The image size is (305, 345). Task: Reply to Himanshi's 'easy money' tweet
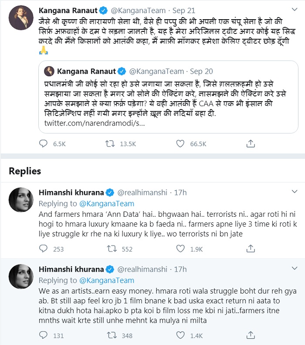pos(44,335)
